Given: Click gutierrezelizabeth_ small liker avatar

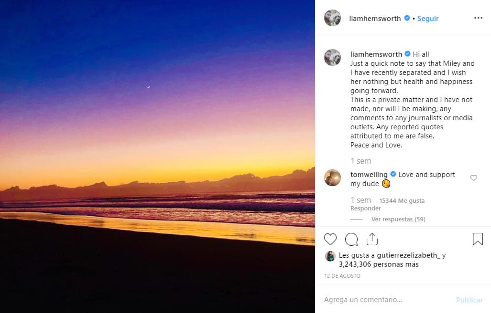Looking at the screenshot, I should pos(330,256).
